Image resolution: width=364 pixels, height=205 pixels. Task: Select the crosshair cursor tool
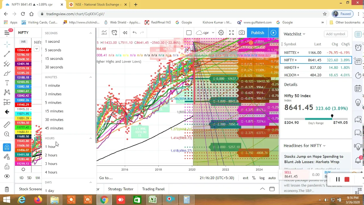pyautogui.click(x=7, y=44)
